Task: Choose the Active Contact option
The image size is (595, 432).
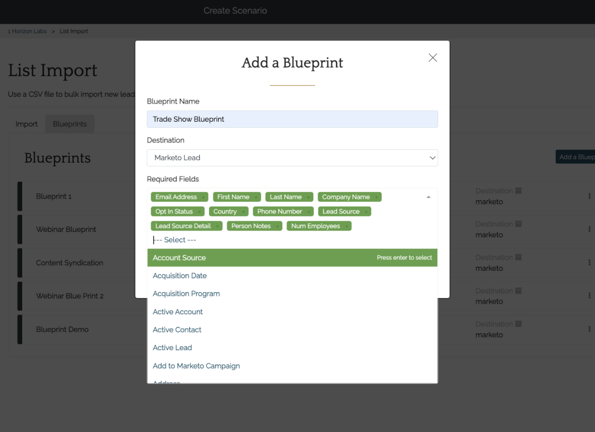Action: pyautogui.click(x=292, y=330)
